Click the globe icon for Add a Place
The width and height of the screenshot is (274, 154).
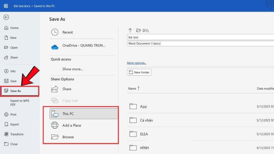(x=55, y=125)
